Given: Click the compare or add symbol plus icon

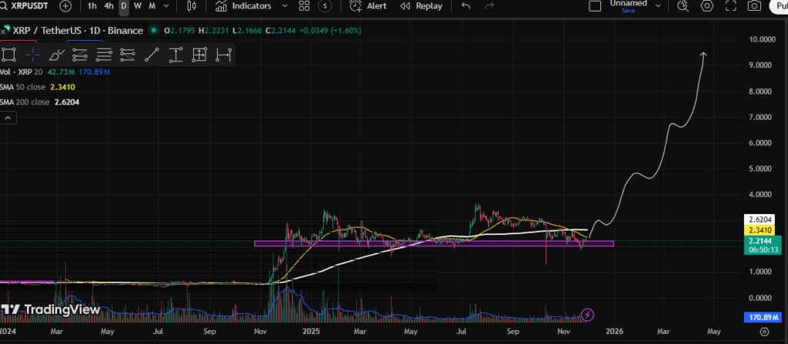Looking at the screenshot, I should click(x=65, y=6).
